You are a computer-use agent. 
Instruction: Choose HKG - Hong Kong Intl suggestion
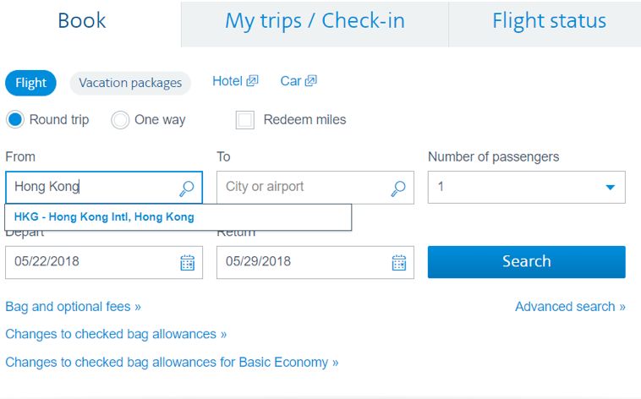tap(104, 217)
